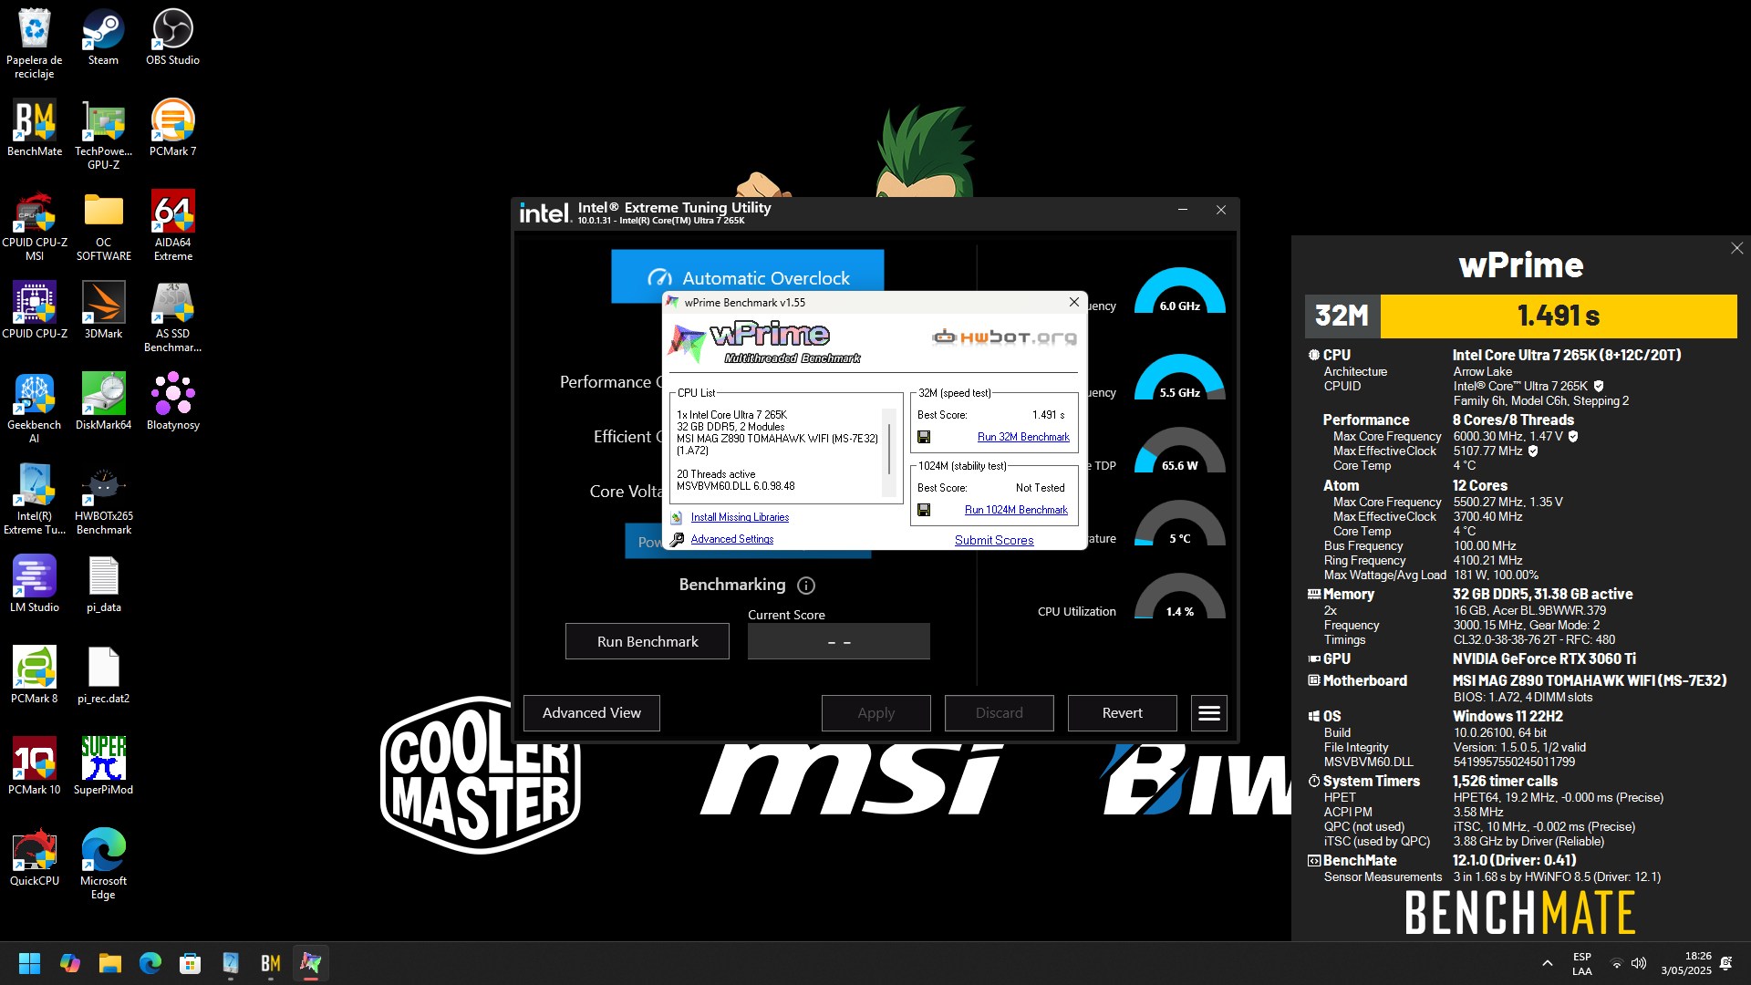This screenshot has height=985, width=1751.
Task: Open Bloatynosy desktop icon
Action: point(172,402)
